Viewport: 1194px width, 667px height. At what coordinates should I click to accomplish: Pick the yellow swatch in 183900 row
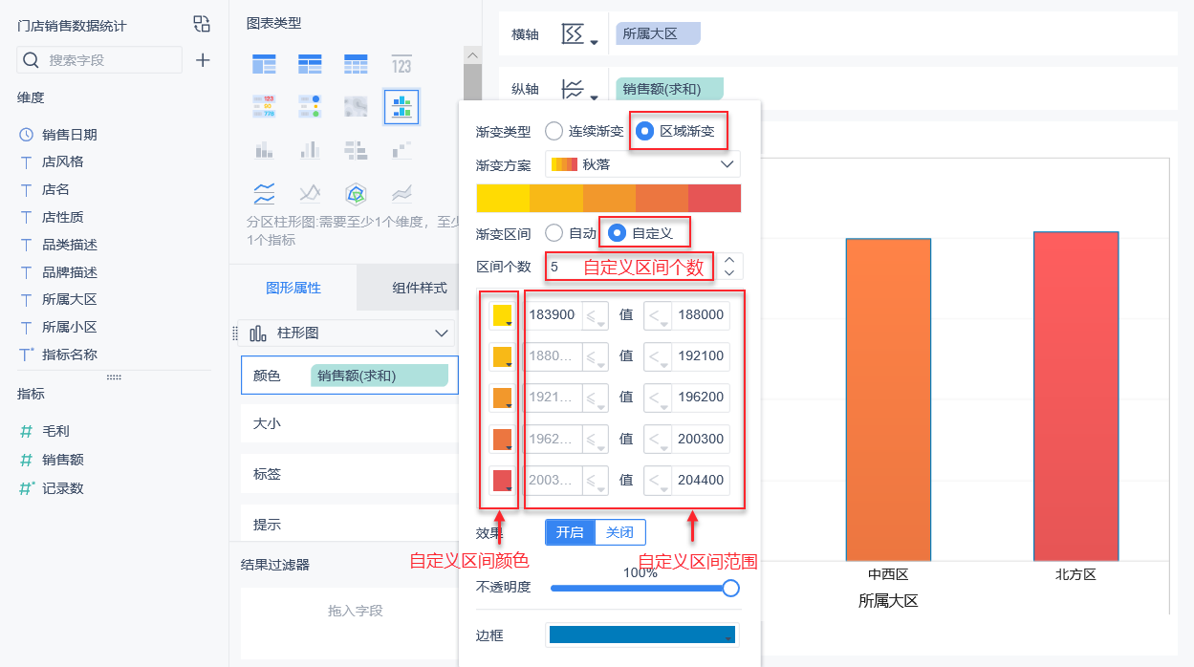[503, 315]
